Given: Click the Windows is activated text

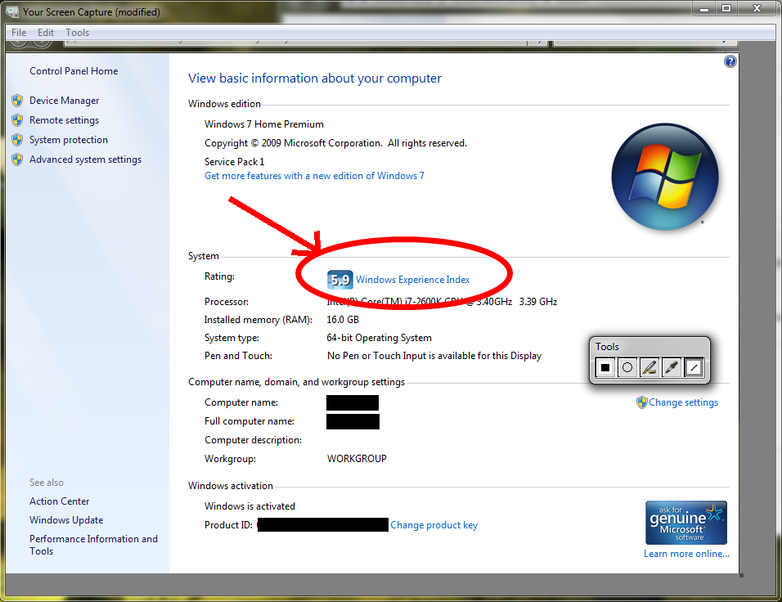Looking at the screenshot, I should click(249, 506).
